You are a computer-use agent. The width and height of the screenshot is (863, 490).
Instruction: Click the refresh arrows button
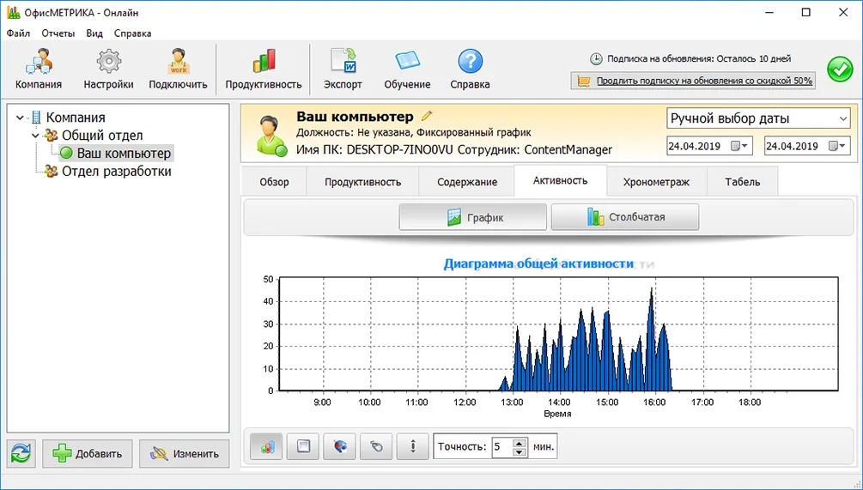21,453
